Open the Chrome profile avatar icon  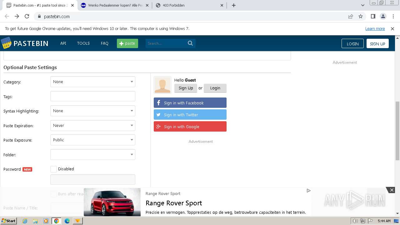[x=383, y=16]
